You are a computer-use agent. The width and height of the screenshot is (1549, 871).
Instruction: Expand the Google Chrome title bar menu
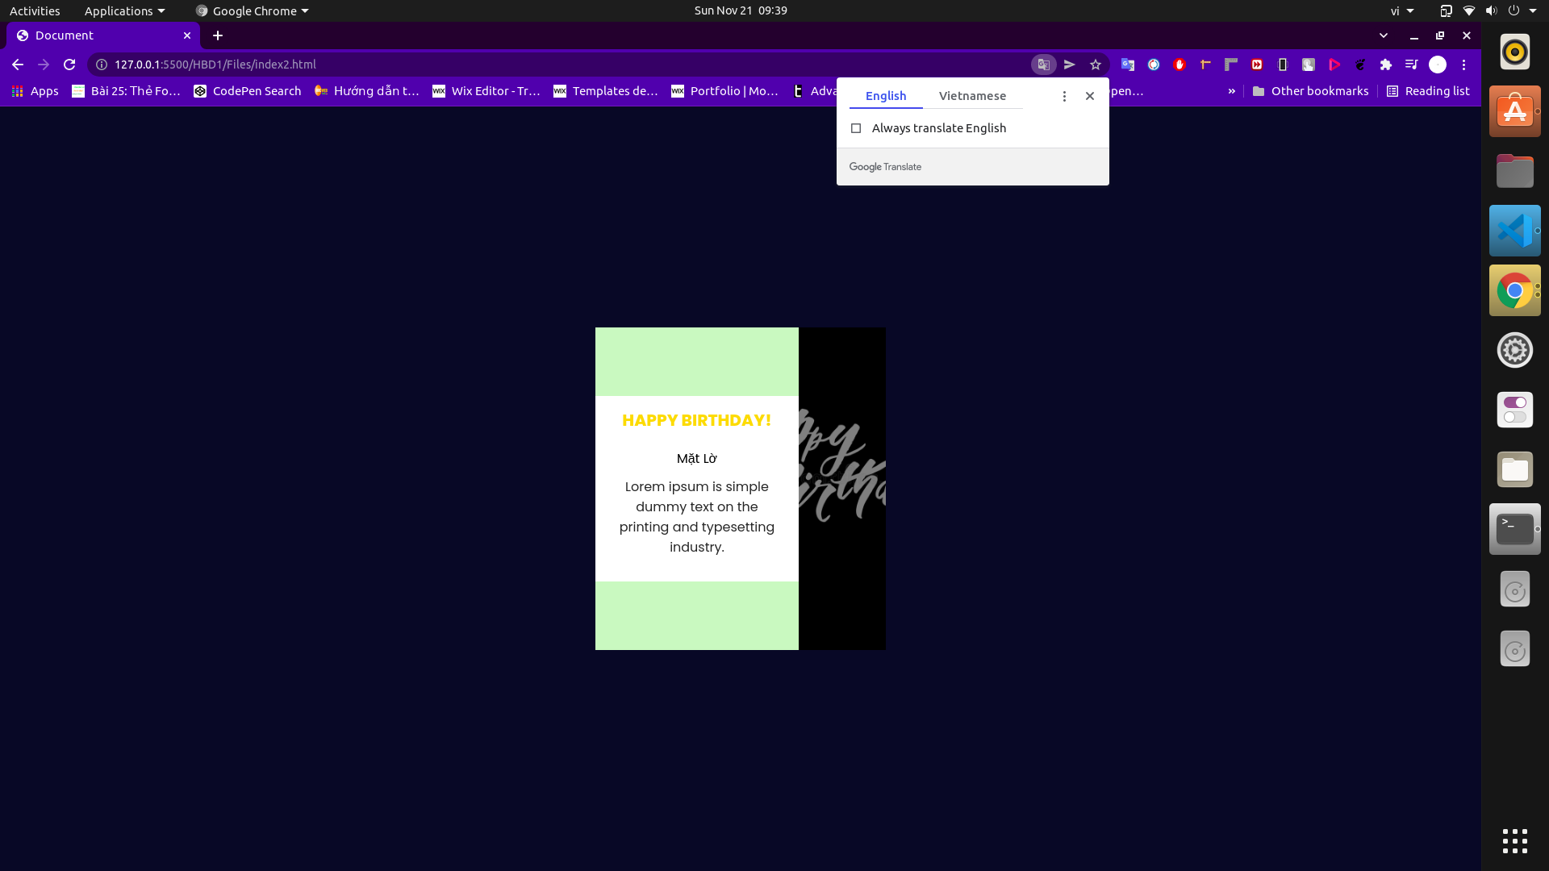coord(252,10)
